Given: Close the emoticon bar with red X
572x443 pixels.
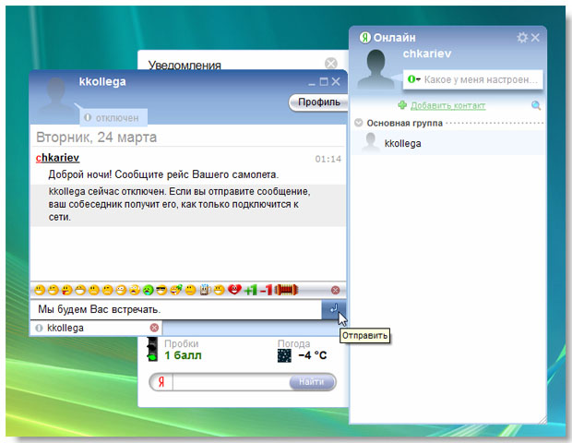Looking at the screenshot, I should (x=335, y=290).
